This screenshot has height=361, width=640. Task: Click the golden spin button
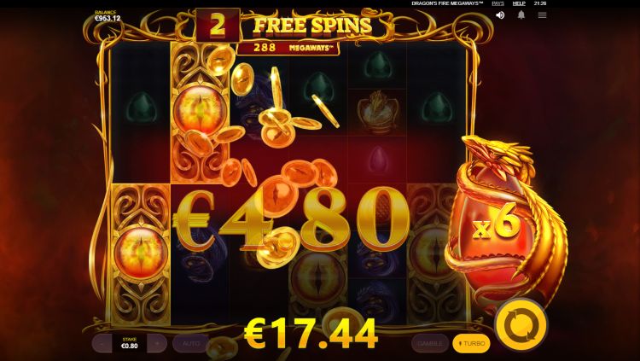coord(521,325)
